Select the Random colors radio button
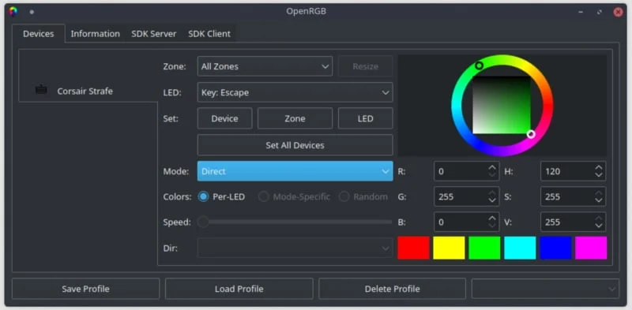The width and height of the screenshot is (632, 310). pos(344,197)
